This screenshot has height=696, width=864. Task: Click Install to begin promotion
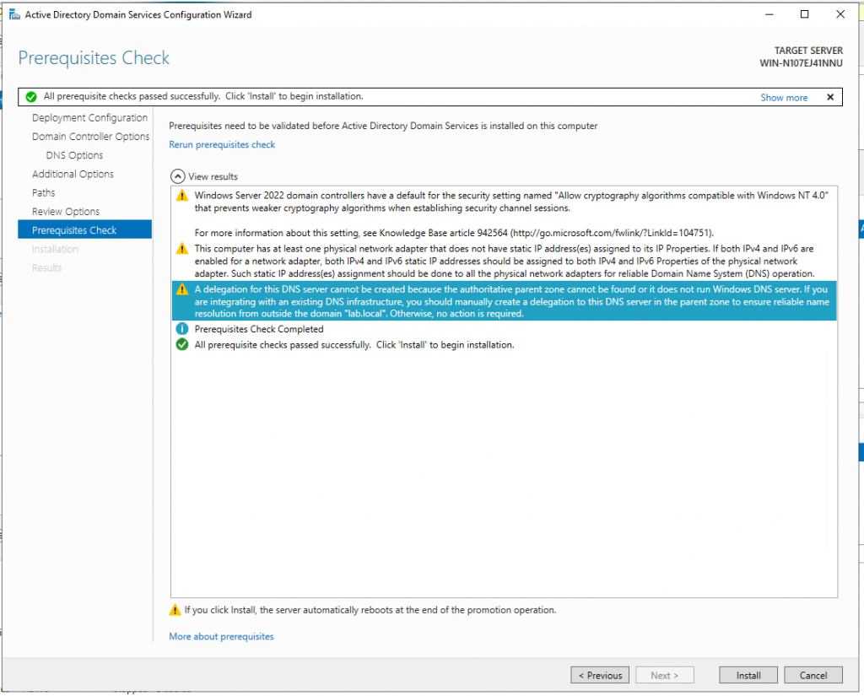click(x=748, y=675)
